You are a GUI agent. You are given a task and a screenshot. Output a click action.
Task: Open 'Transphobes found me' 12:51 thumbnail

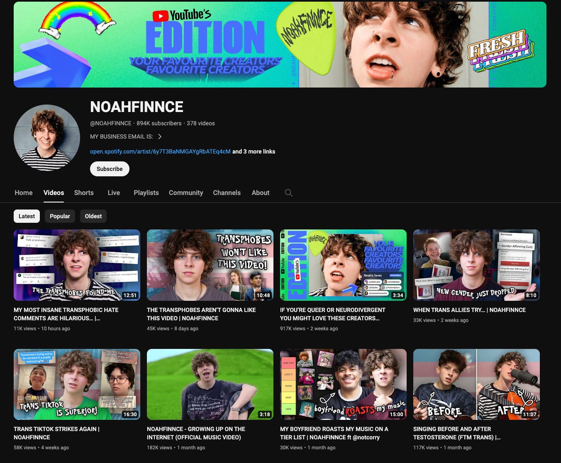pos(77,265)
